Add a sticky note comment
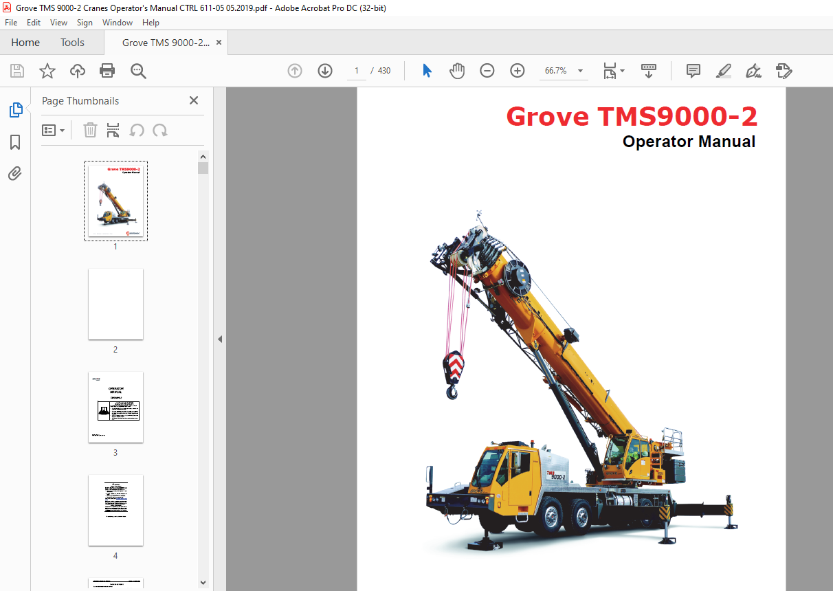This screenshot has width=833, height=591. 693,71
